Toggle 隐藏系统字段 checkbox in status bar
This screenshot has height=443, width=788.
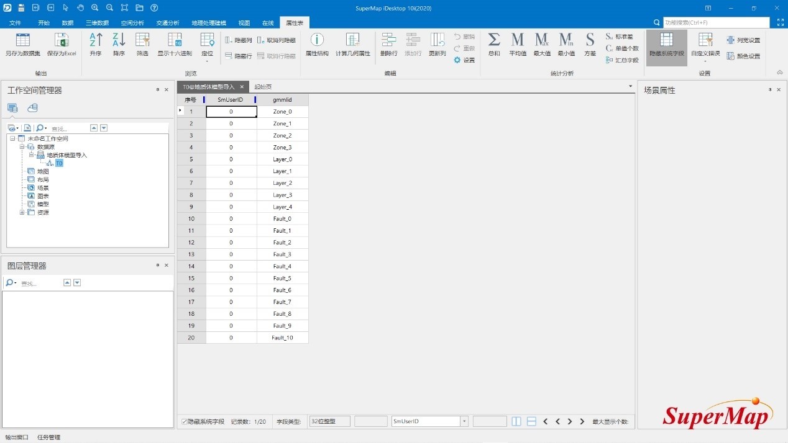(185, 422)
